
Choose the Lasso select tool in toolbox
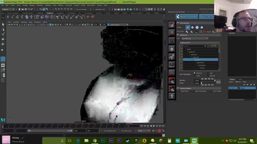coord(3,30)
